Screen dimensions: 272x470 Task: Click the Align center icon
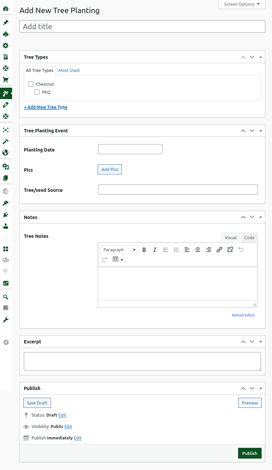pos(198,250)
